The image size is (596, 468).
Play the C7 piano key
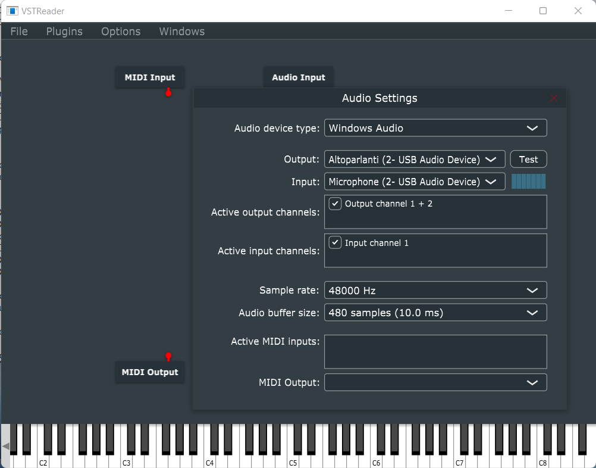tap(460, 461)
